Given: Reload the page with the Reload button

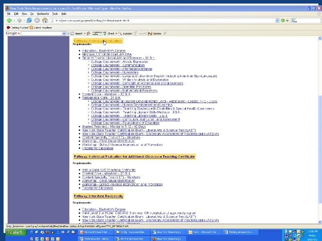Looking at the screenshot, I should tap(30, 20).
